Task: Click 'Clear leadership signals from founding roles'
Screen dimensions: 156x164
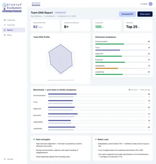Action: pos(53,157)
